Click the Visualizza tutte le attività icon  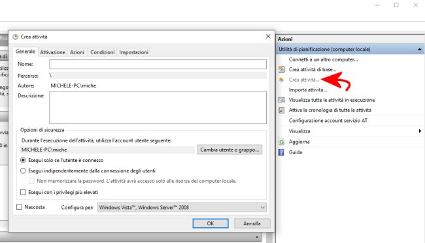(x=282, y=100)
